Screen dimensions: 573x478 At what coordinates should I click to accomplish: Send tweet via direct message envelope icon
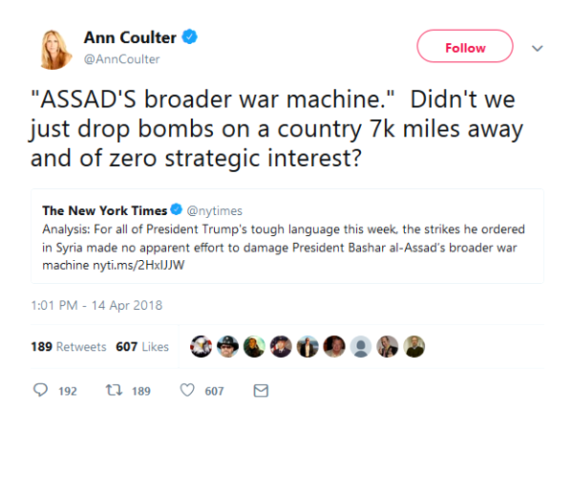click(x=260, y=391)
